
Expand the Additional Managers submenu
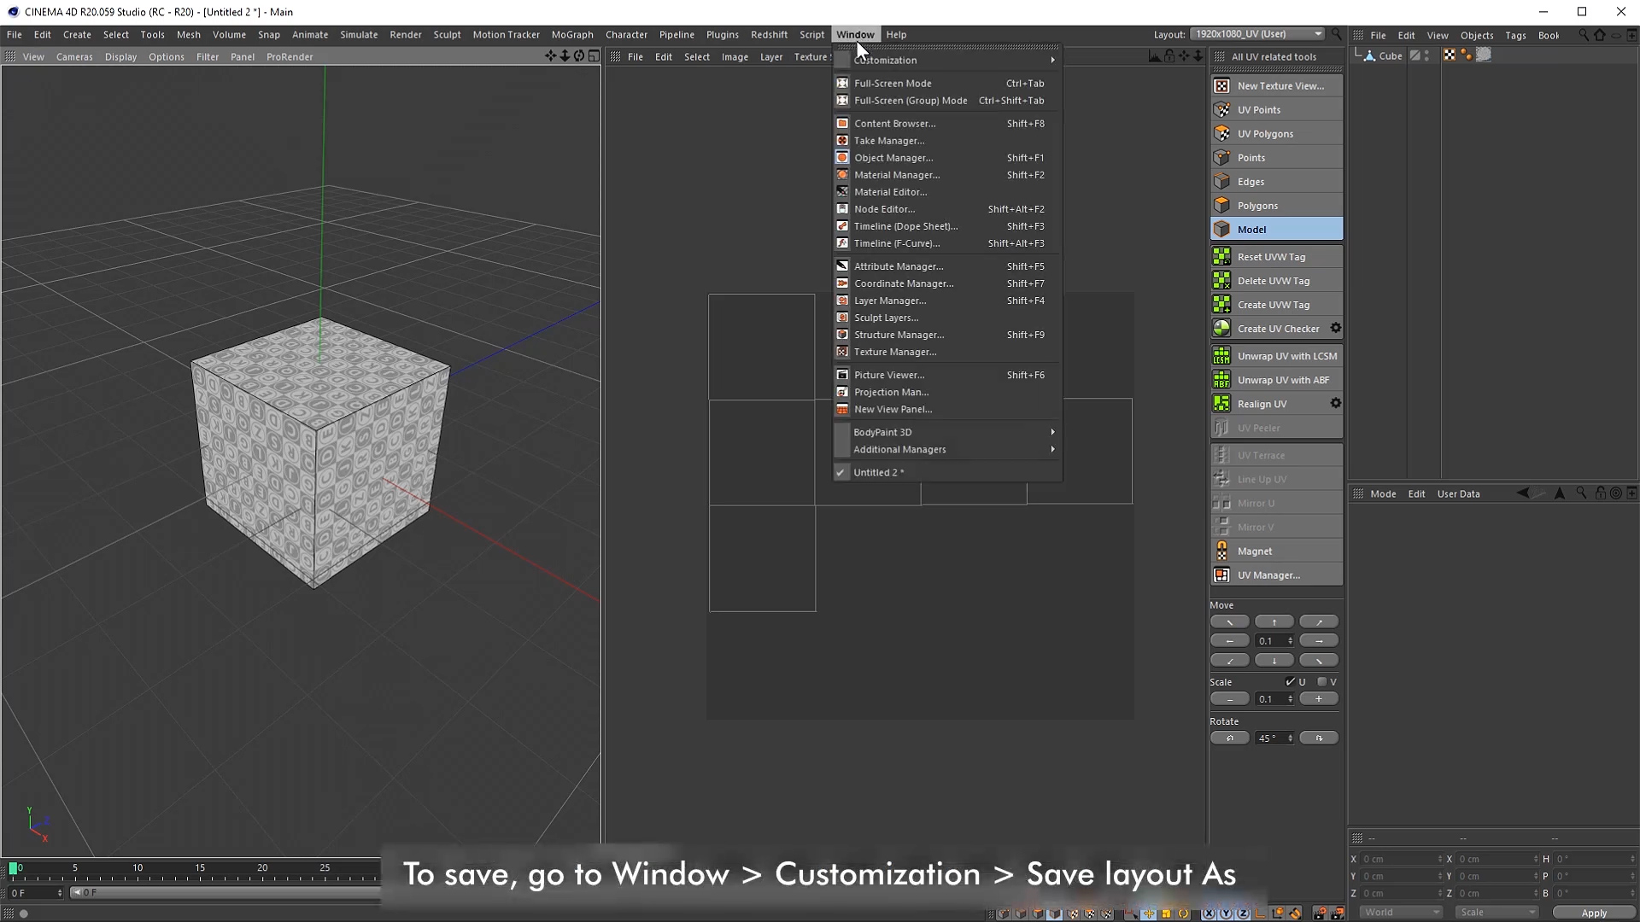pos(947,449)
